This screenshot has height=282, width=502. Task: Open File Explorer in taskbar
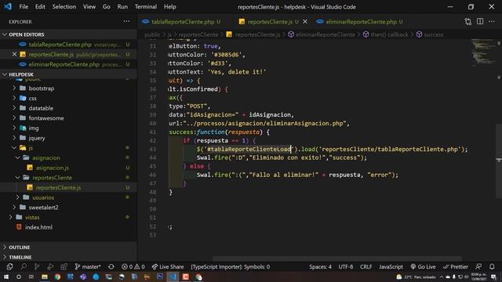45,277
